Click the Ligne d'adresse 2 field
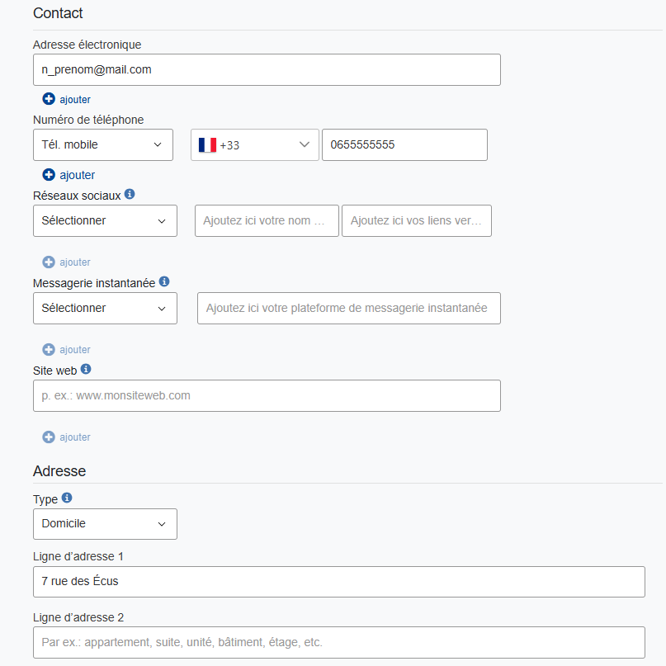666x666 pixels. tap(338, 642)
